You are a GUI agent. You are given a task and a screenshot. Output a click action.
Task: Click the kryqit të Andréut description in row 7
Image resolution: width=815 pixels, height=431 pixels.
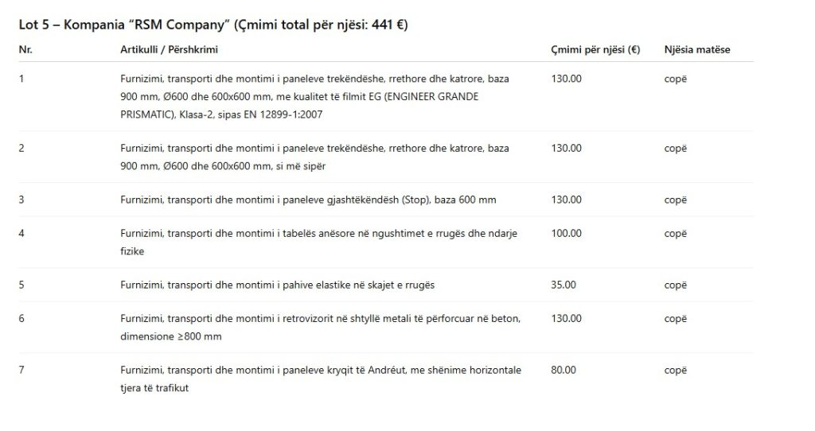tap(321, 379)
